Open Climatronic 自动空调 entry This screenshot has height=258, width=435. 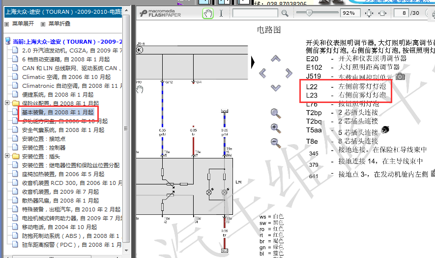click(72, 86)
